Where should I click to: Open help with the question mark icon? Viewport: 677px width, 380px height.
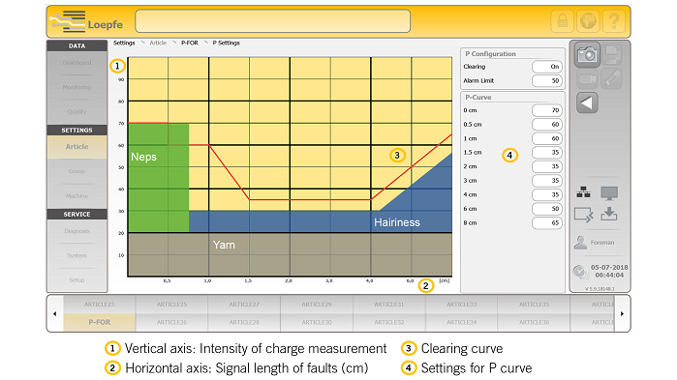pyautogui.click(x=613, y=21)
